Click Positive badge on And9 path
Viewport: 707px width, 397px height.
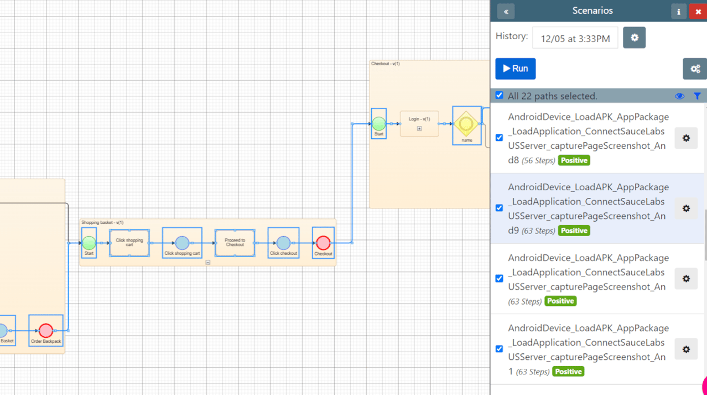click(574, 231)
